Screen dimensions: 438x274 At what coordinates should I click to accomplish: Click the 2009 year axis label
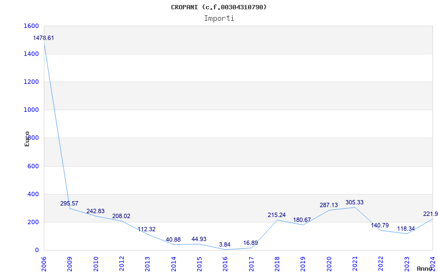(x=70, y=264)
